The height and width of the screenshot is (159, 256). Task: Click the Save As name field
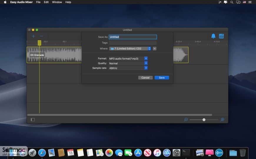(x=133, y=37)
